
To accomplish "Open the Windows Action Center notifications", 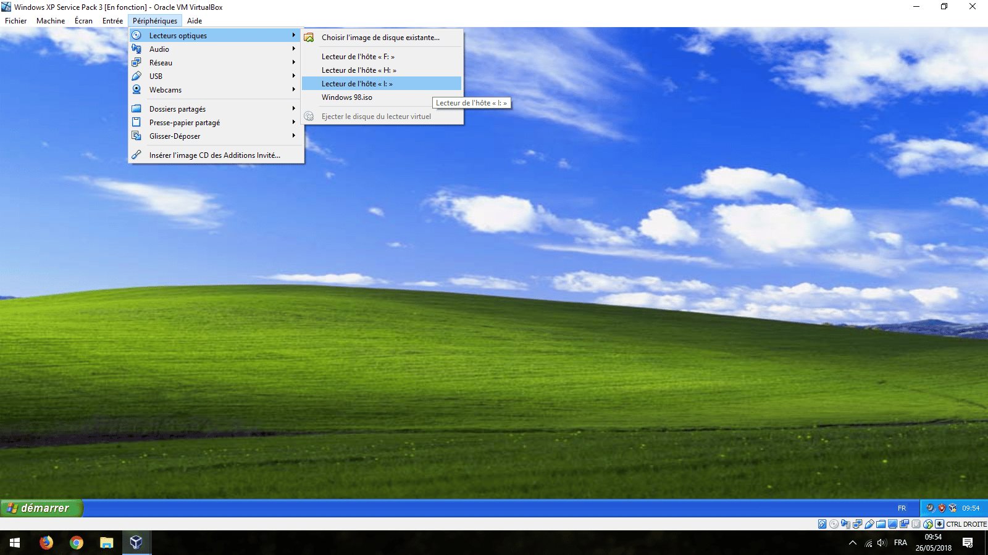I will (x=968, y=543).
